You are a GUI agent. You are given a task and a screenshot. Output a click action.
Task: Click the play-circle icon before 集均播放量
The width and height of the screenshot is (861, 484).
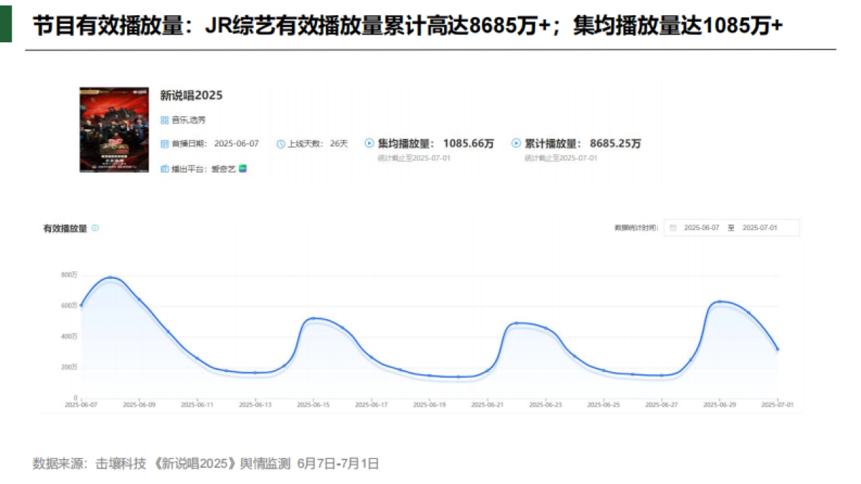pos(368,143)
